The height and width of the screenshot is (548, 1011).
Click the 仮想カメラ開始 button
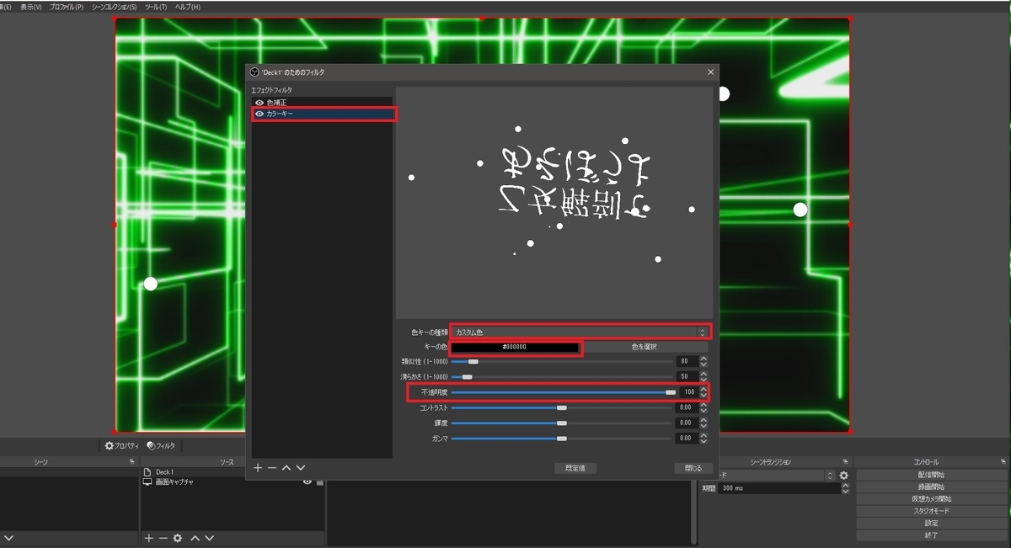coord(931,499)
